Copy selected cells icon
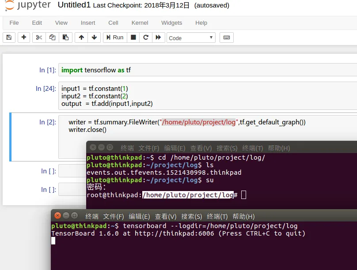The image size is (357, 270). point(53,37)
